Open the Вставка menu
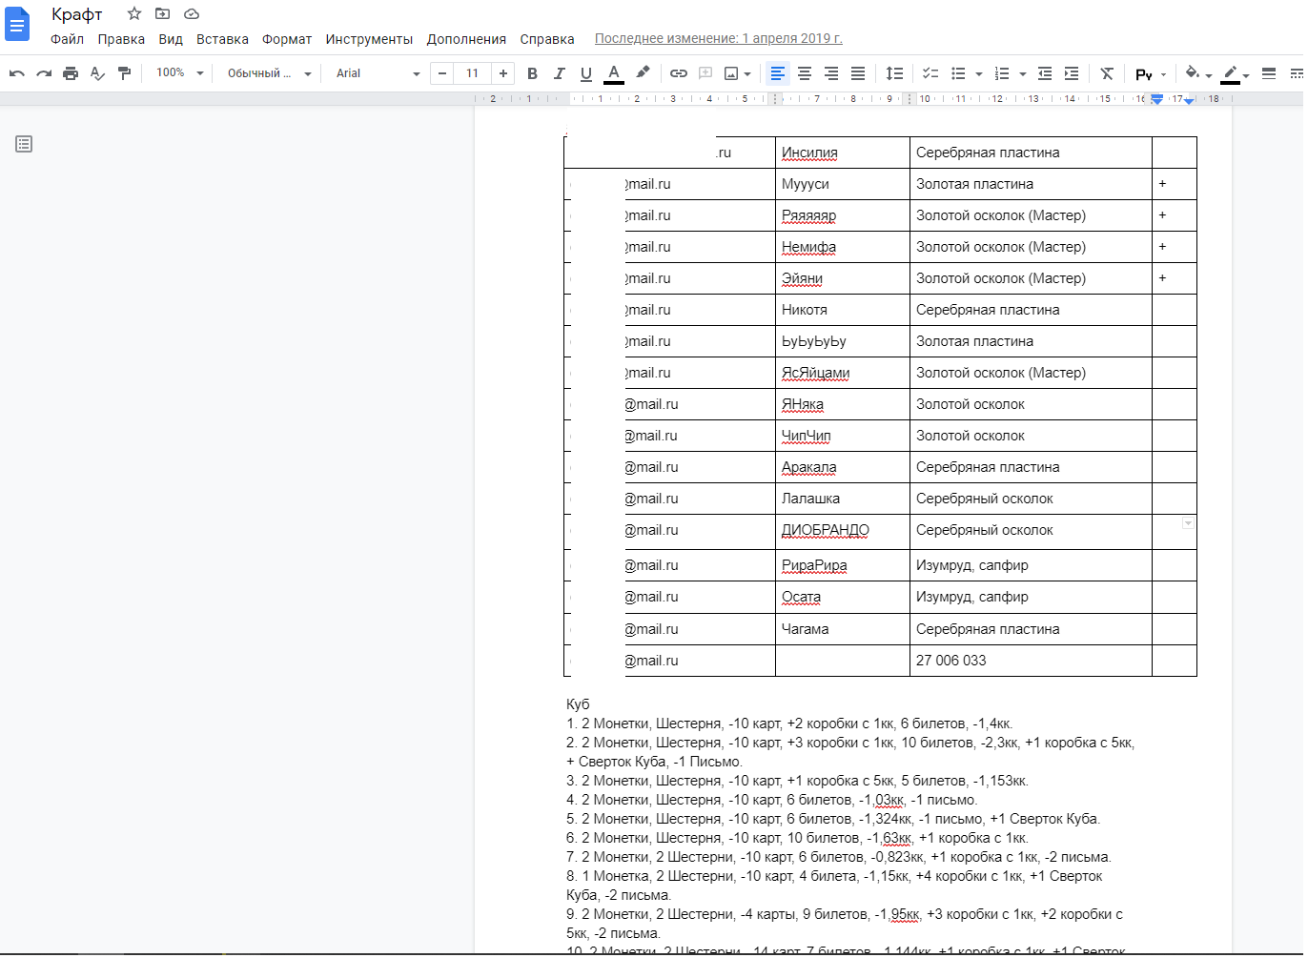Viewport: 1308px width, 958px height. 222,39
